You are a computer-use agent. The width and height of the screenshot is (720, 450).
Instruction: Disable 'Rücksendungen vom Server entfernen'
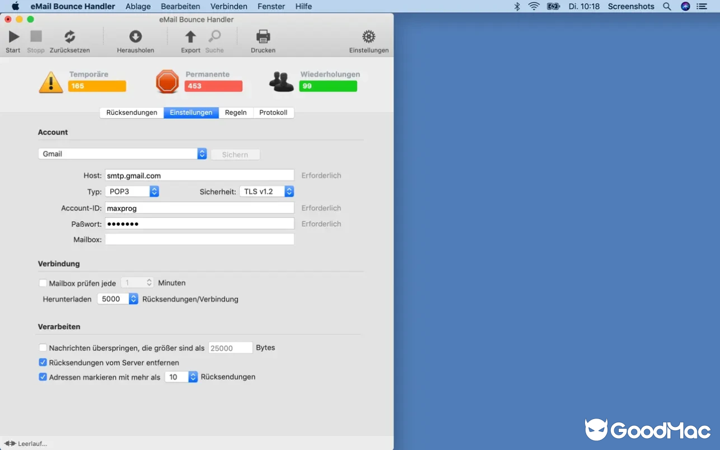point(43,362)
